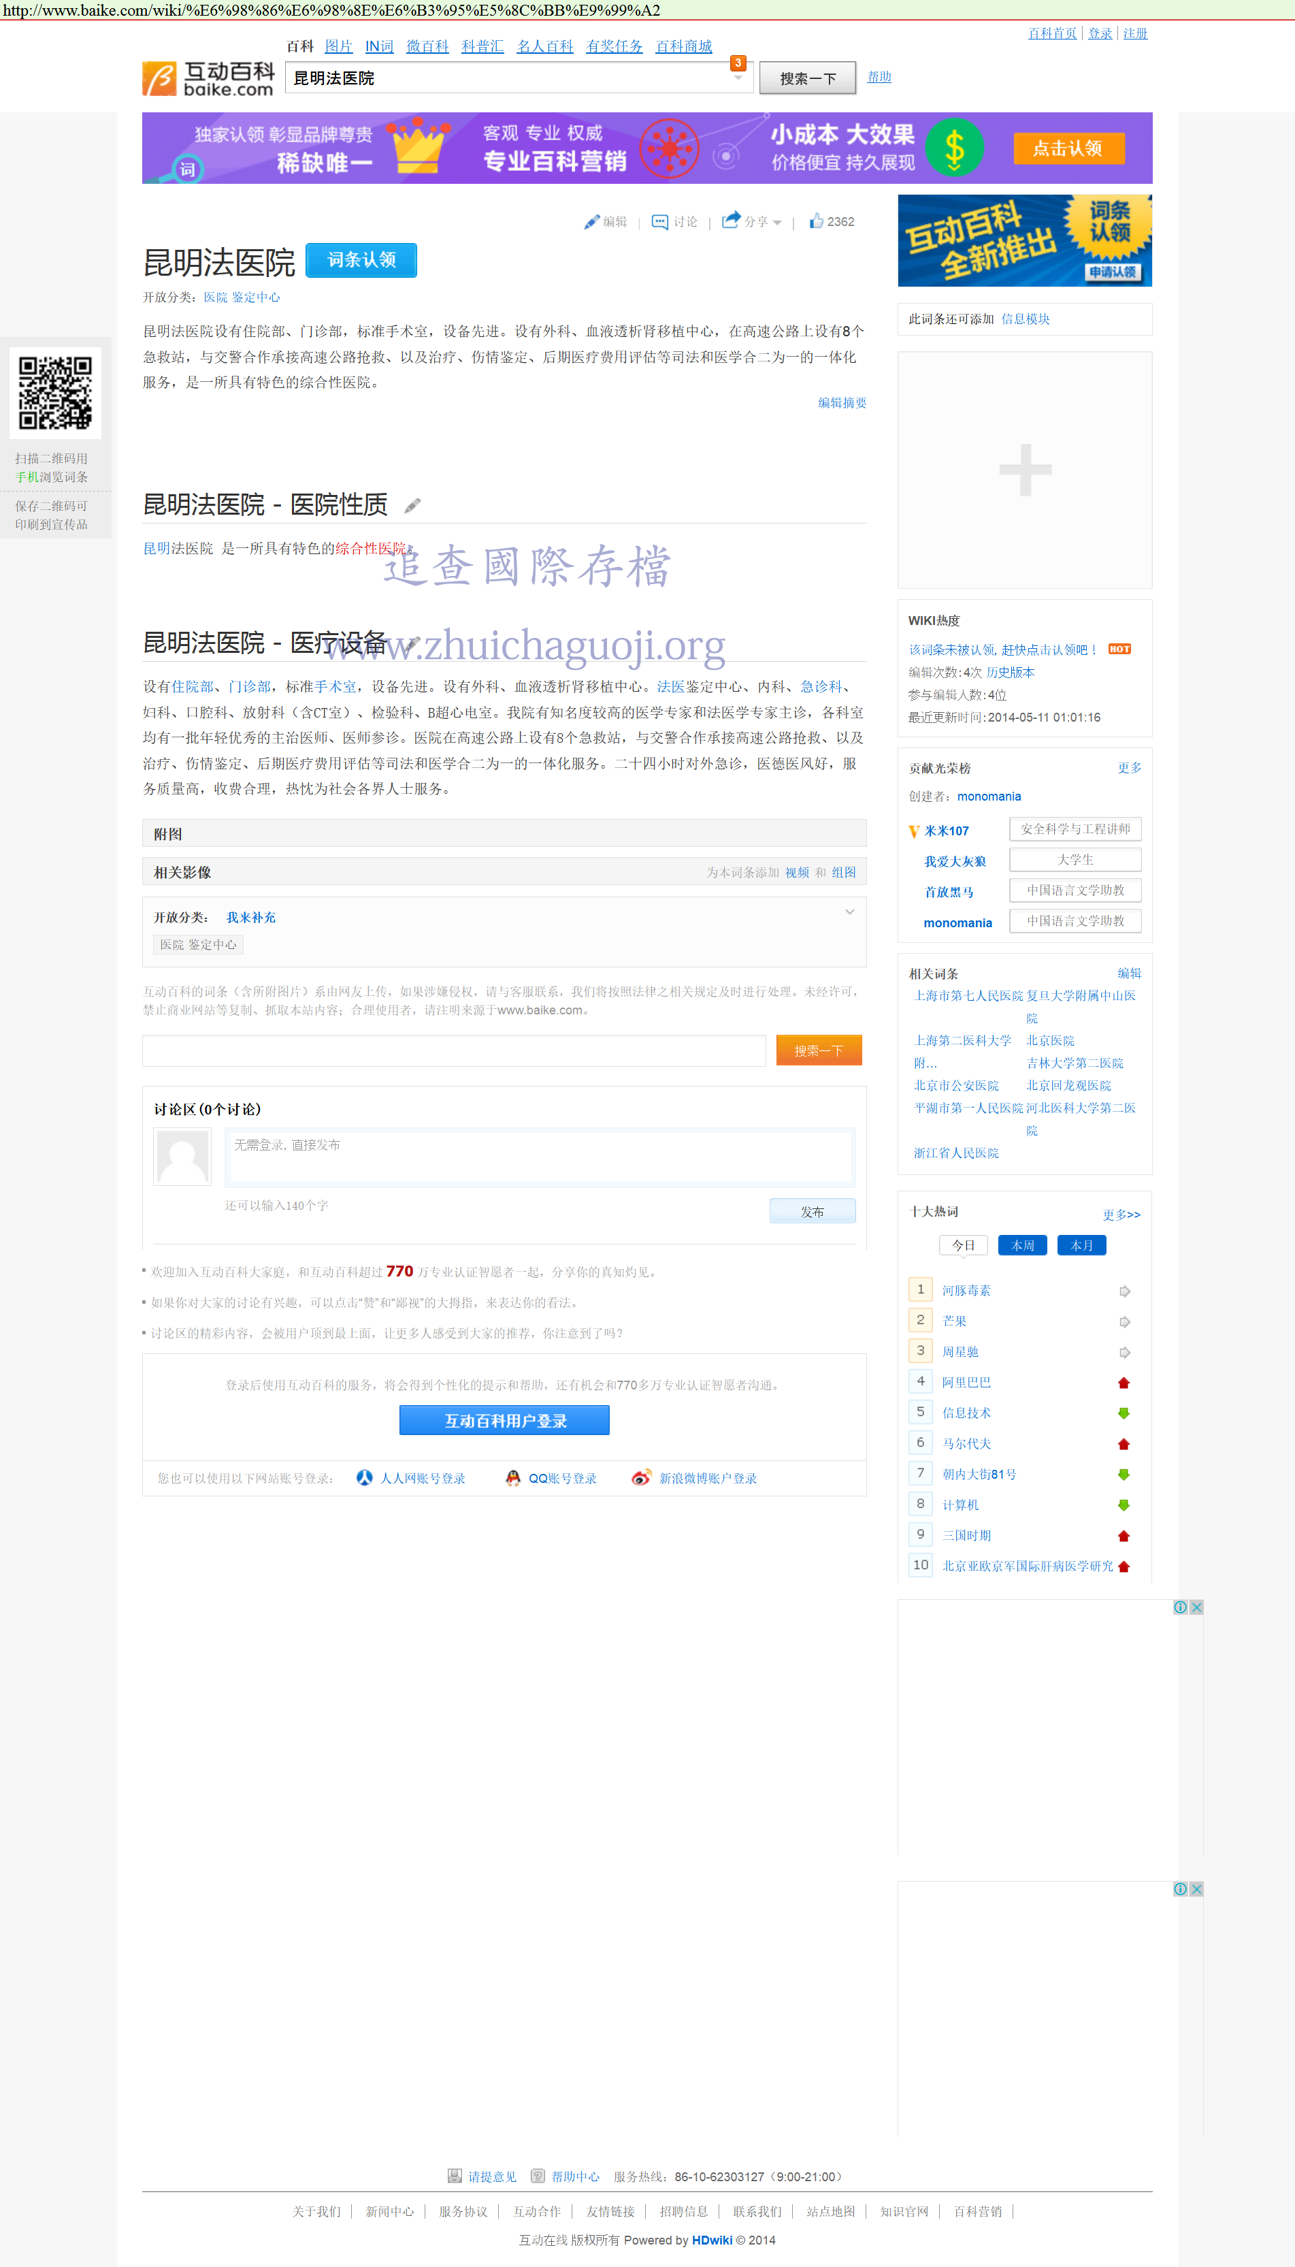The width and height of the screenshot is (1295, 2267).
Task: Switch hot words list to 本周 tab
Action: coord(1022,1246)
